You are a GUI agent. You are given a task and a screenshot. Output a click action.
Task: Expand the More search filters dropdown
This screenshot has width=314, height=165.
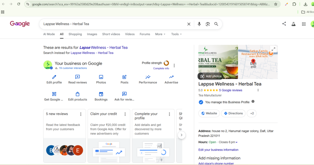click(160, 34)
